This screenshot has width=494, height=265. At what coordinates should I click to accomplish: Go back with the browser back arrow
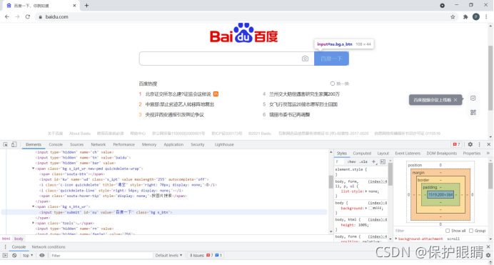coord(7,16)
